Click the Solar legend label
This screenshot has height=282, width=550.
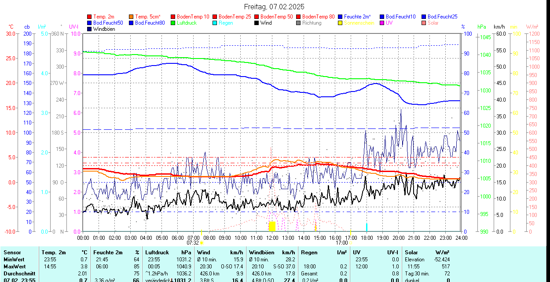[x=433, y=23]
